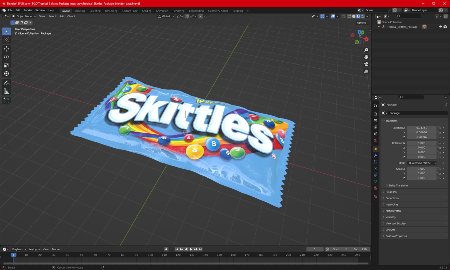
Task: Click the End frame 250 field
Action: [x=360, y=249]
